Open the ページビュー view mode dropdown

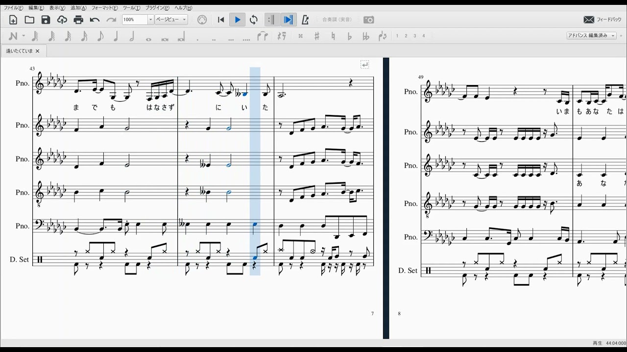[171, 20]
